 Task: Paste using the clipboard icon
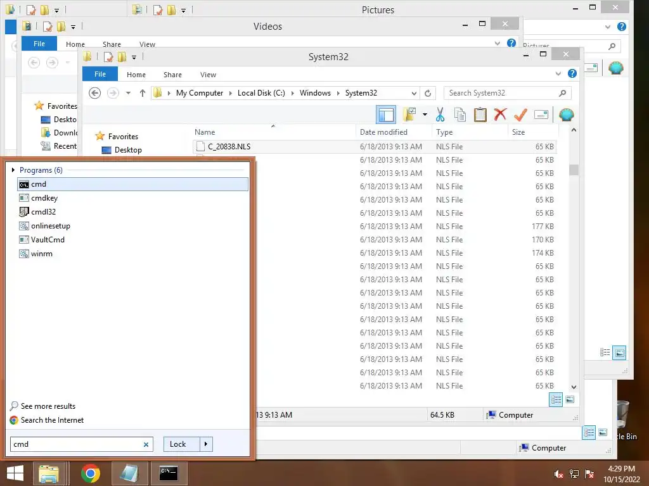(480, 115)
